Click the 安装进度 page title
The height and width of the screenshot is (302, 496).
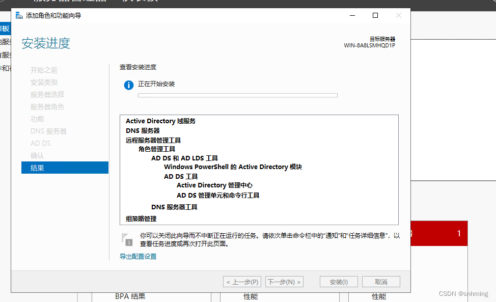[46, 43]
